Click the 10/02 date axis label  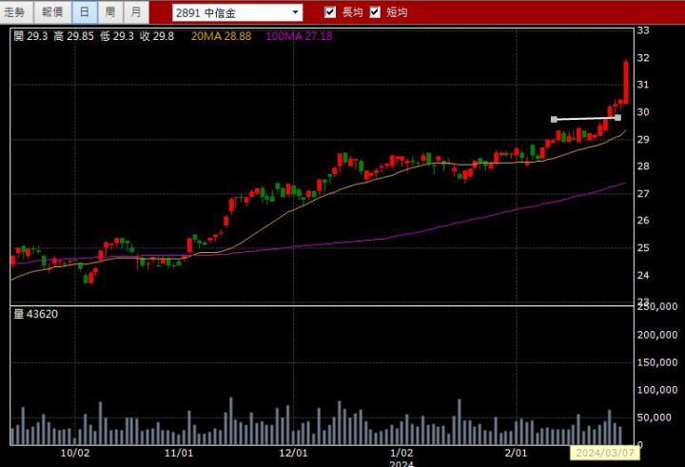coord(75,453)
